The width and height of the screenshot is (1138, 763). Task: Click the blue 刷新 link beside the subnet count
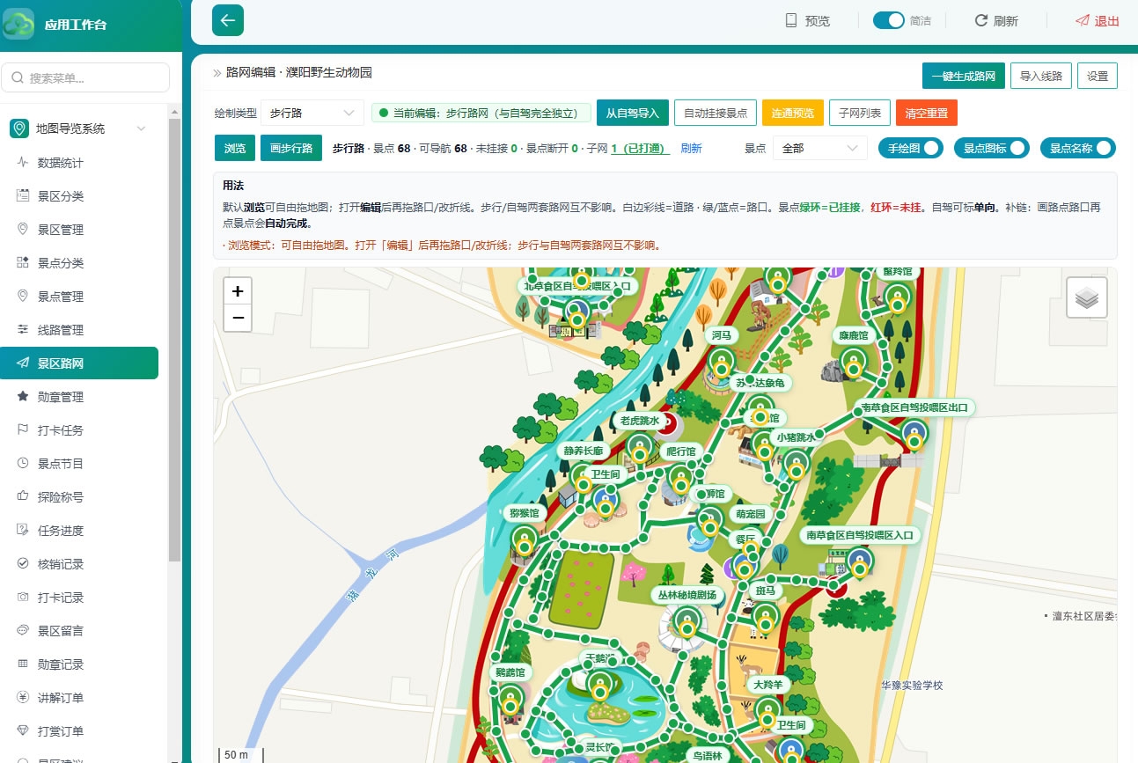click(x=691, y=149)
